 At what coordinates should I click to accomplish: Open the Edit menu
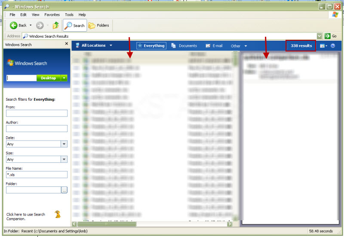(x=23, y=15)
